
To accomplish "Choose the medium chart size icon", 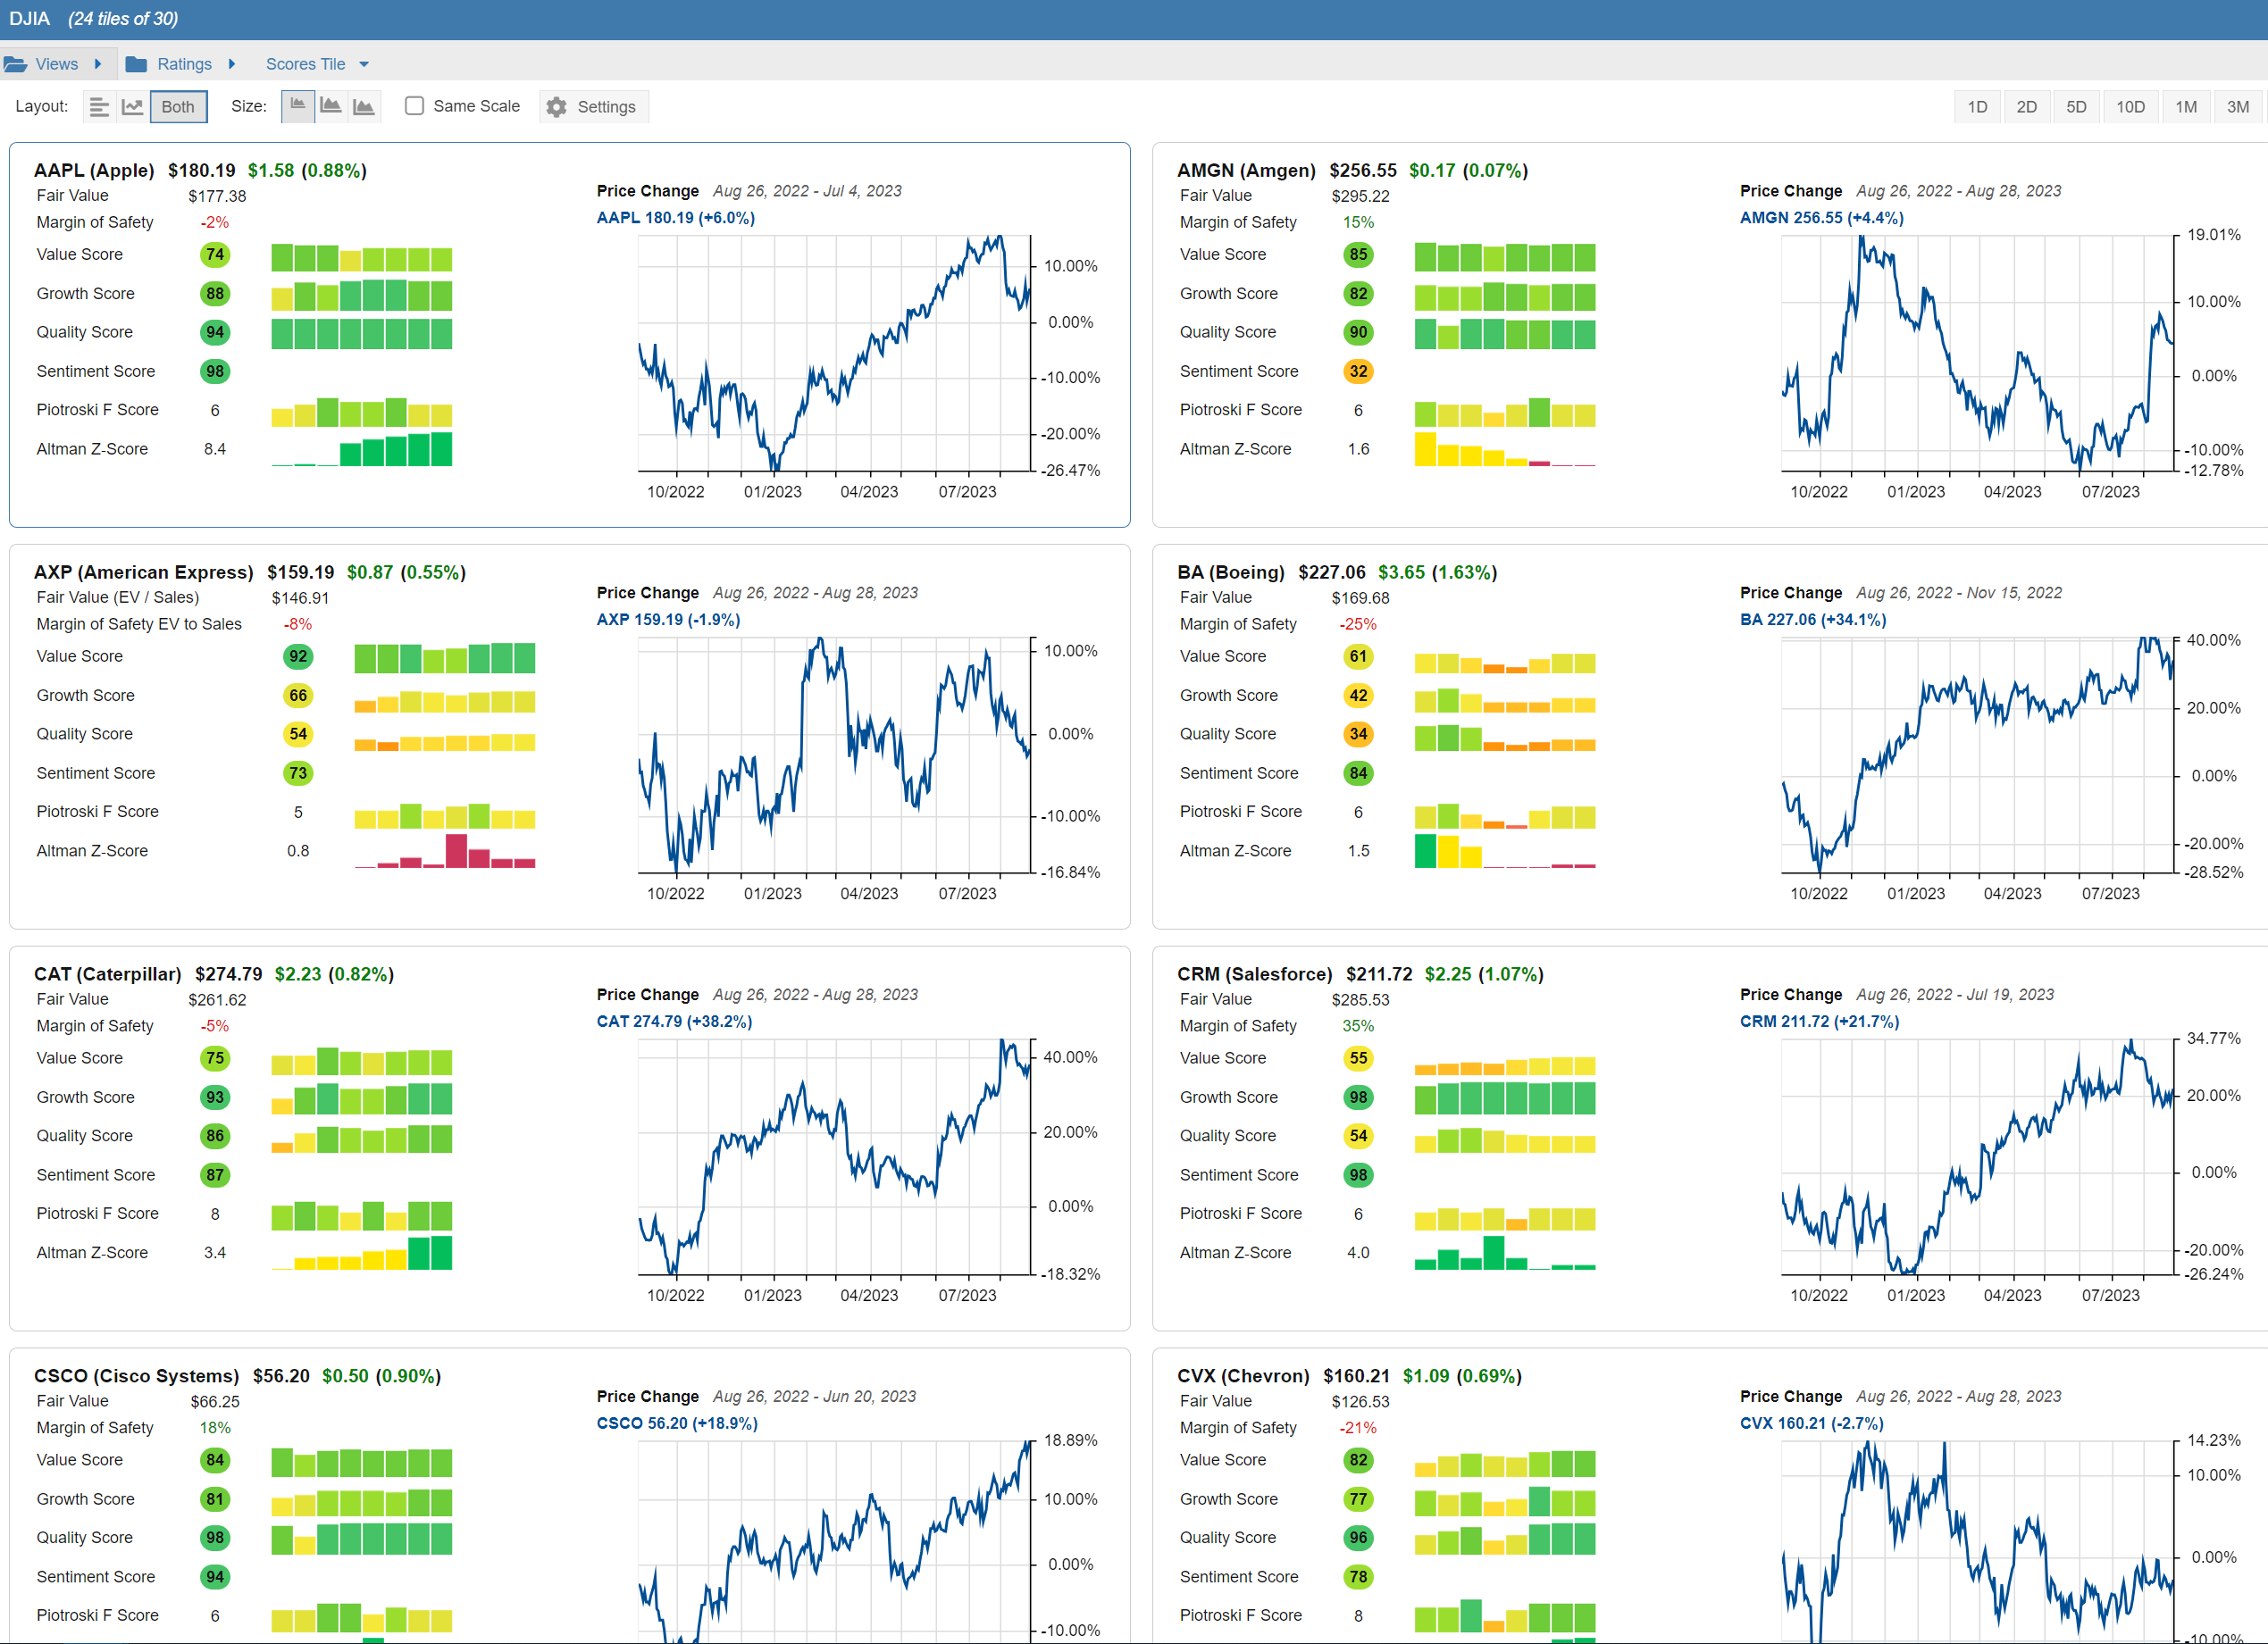I will (x=331, y=106).
